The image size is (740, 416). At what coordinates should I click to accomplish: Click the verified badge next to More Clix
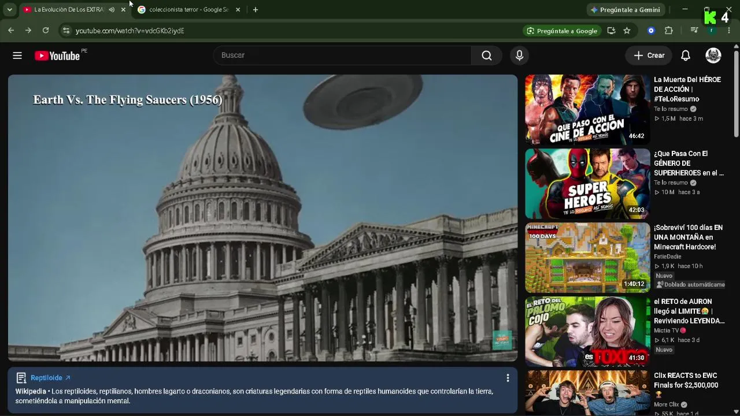684,405
